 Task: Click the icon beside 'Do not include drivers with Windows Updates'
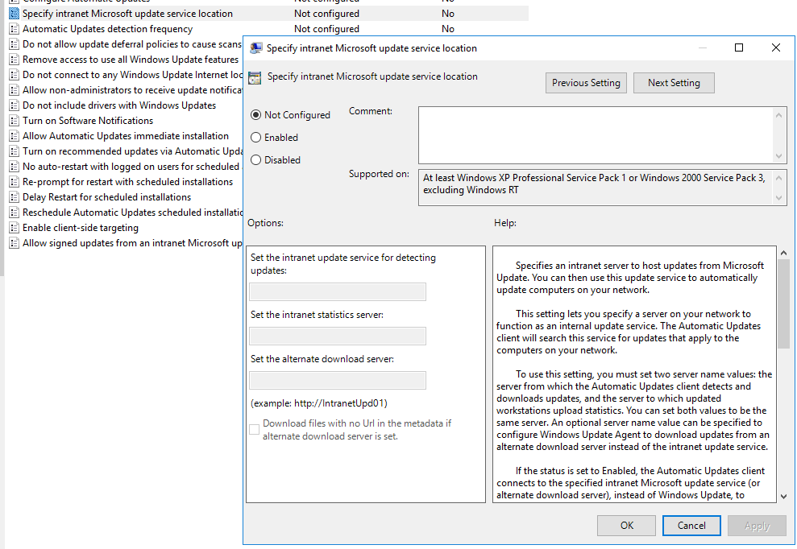[x=15, y=105]
